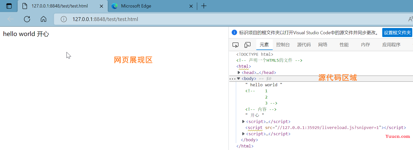Select the " hello world " text node
Screen dimensions: 413x150
(264, 85)
